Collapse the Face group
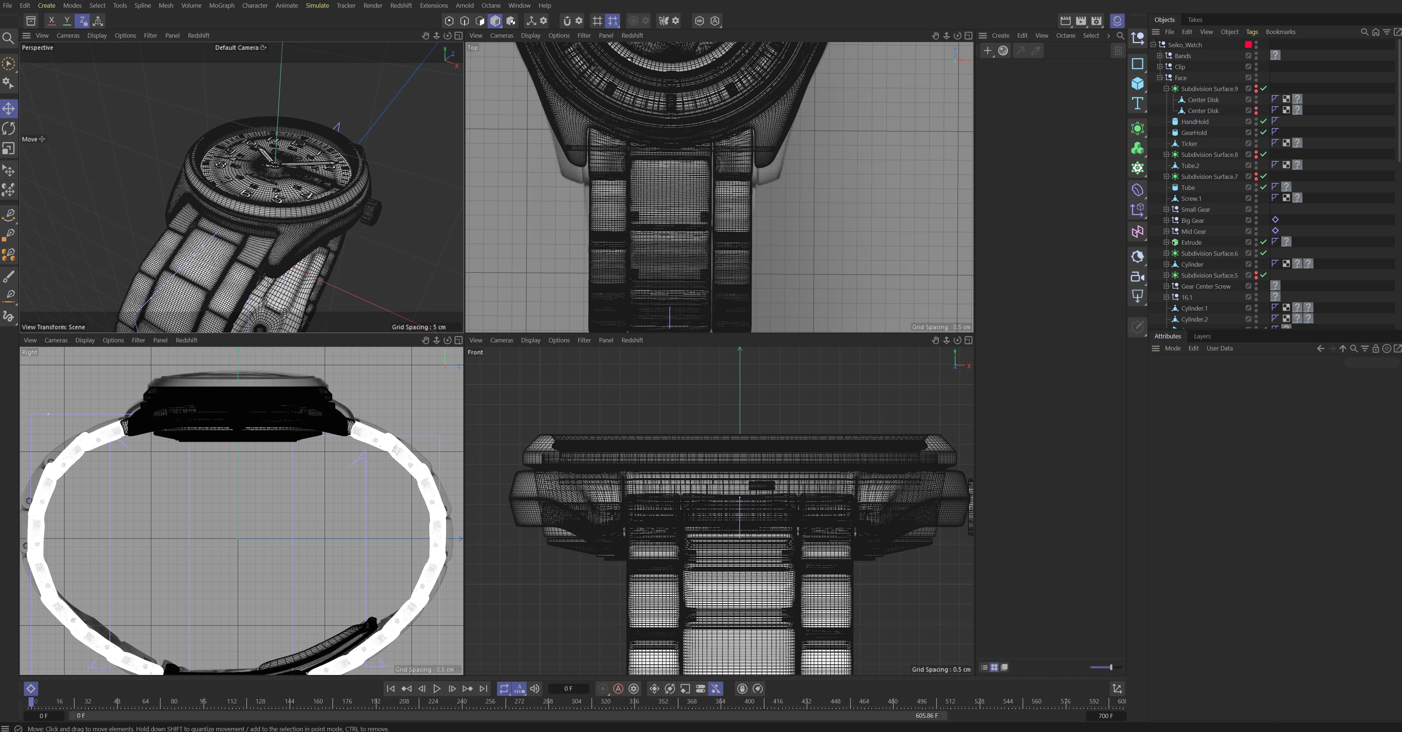Image resolution: width=1402 pixels, height=732 pixels. click(x=1159, y=78)
